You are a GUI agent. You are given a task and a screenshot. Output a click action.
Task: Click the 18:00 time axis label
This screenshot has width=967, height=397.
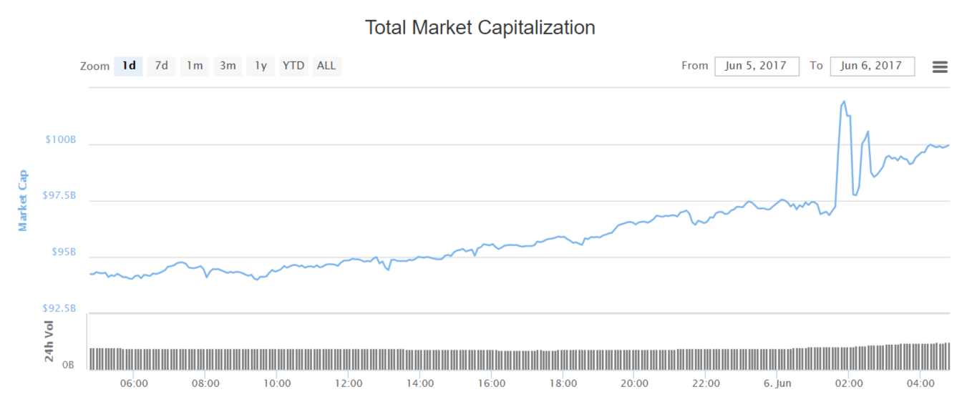(x=563, y=383)
